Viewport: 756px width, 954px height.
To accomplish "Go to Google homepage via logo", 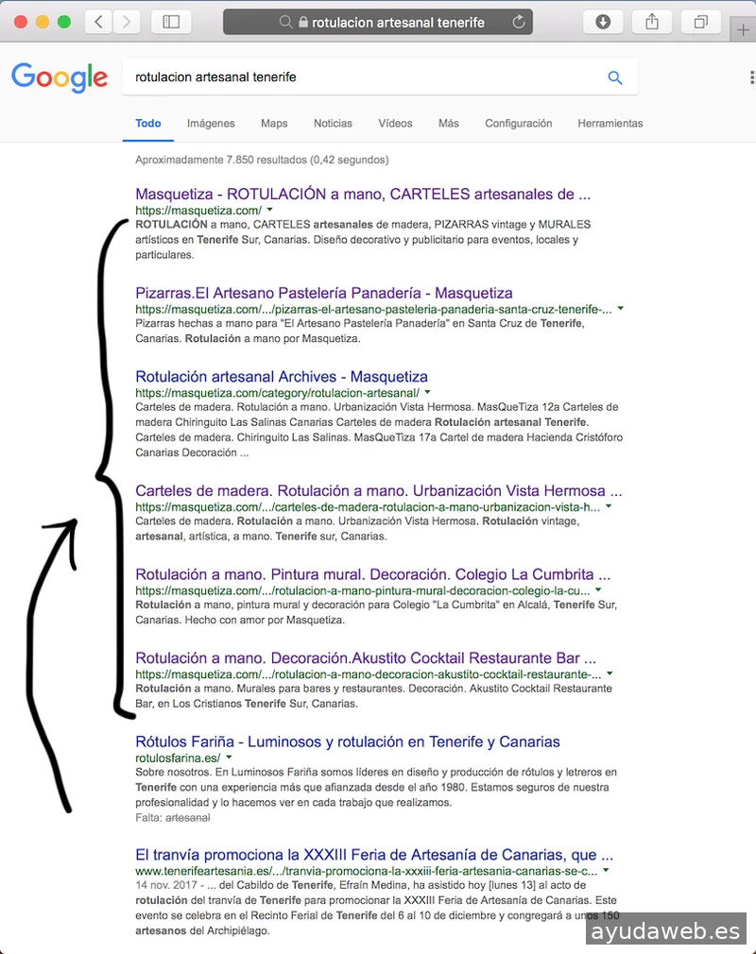I will click(60, 77).
